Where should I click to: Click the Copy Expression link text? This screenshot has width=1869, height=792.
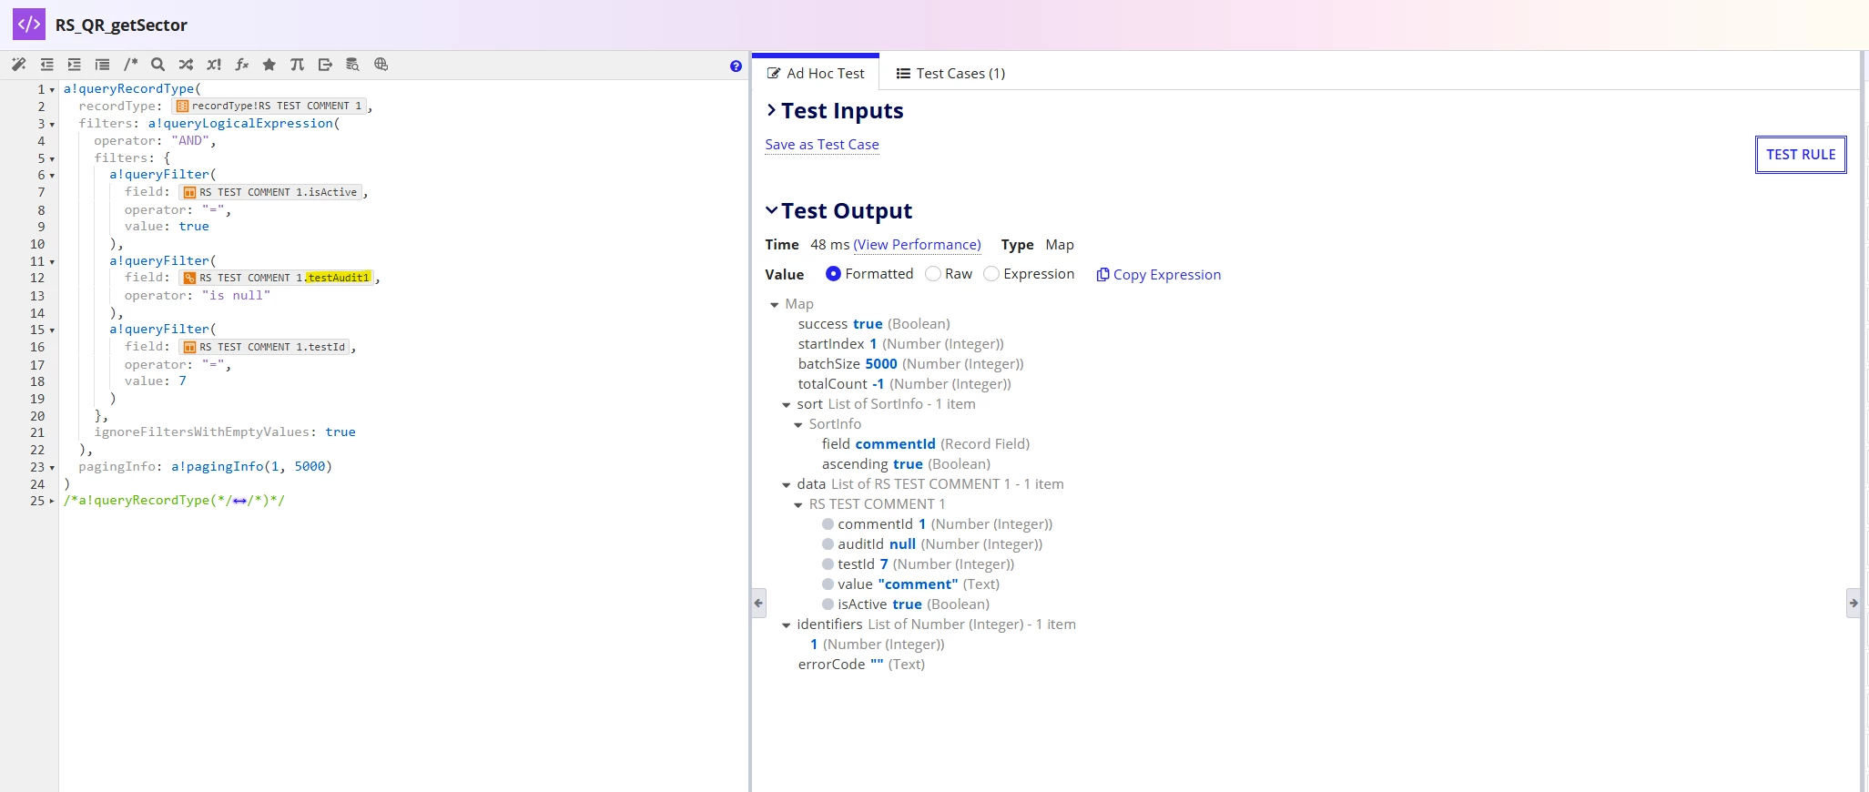tap(1167, 274)
